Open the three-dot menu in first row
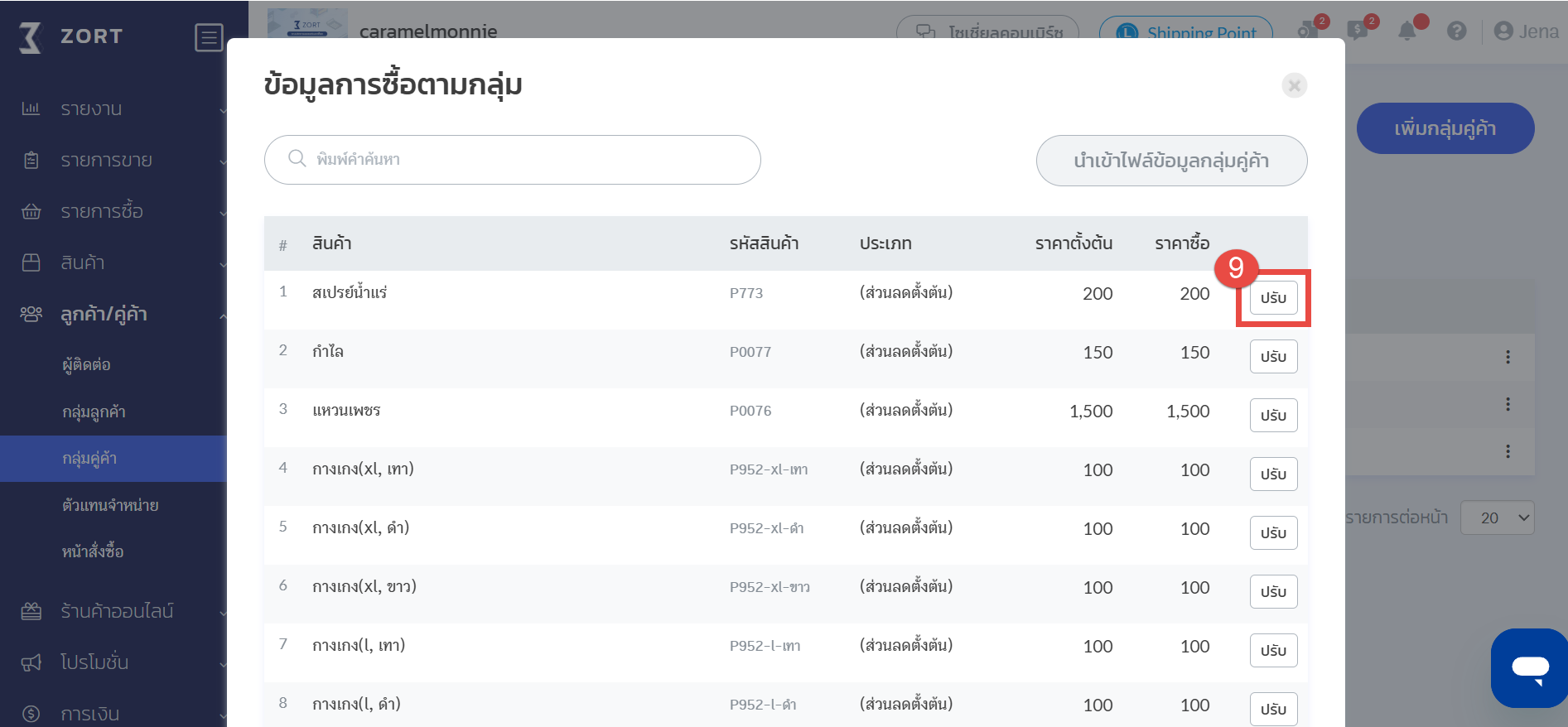The width and height of the screenshot is (1568, 727). (1508, 357)
